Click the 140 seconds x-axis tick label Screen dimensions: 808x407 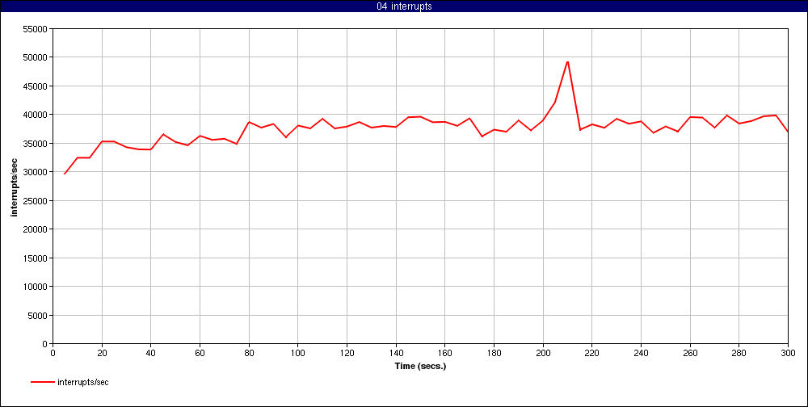point(396,353)
